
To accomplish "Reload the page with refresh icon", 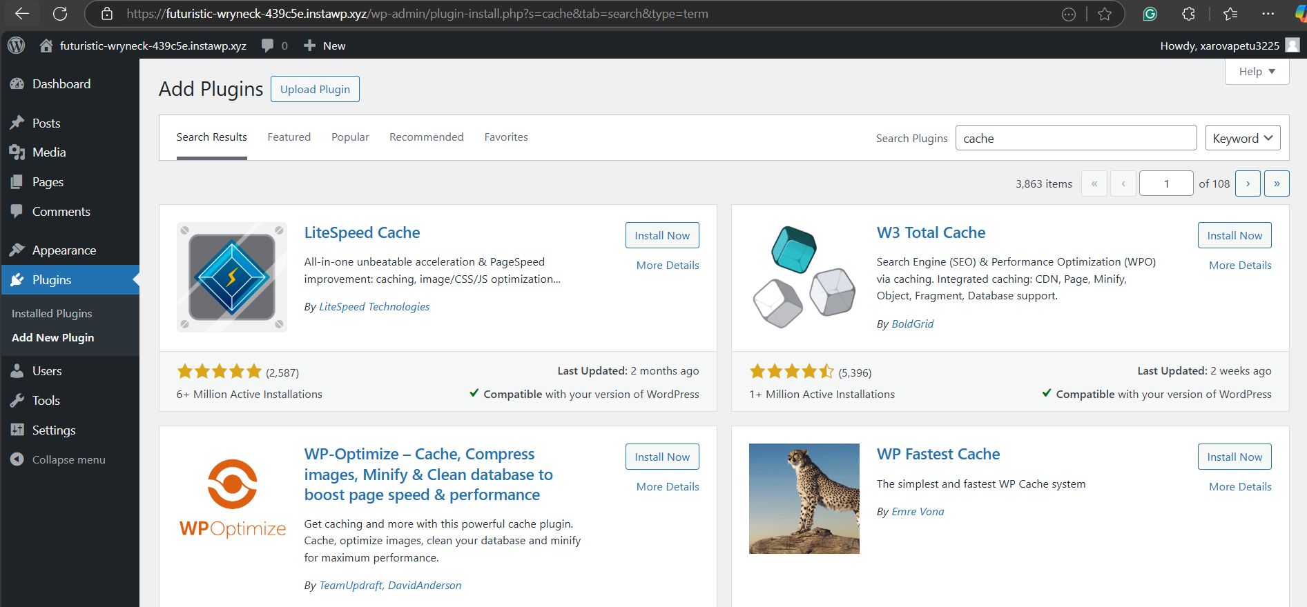I will point(60,14).
